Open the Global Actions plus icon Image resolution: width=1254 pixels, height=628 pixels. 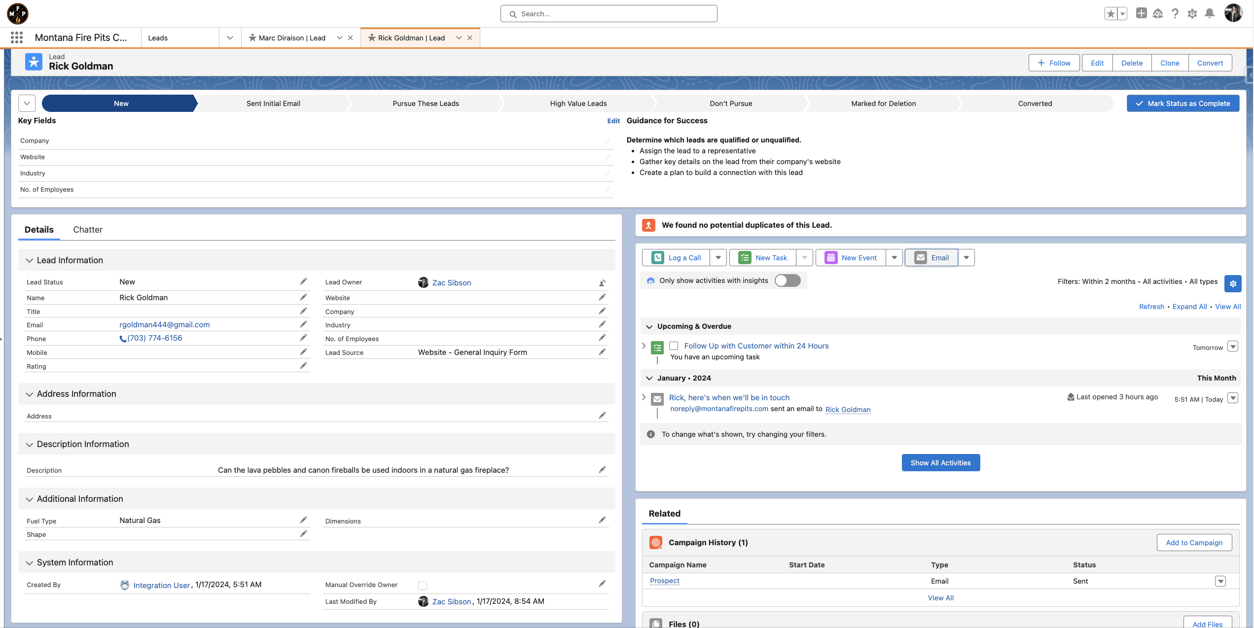(1141, 13)
